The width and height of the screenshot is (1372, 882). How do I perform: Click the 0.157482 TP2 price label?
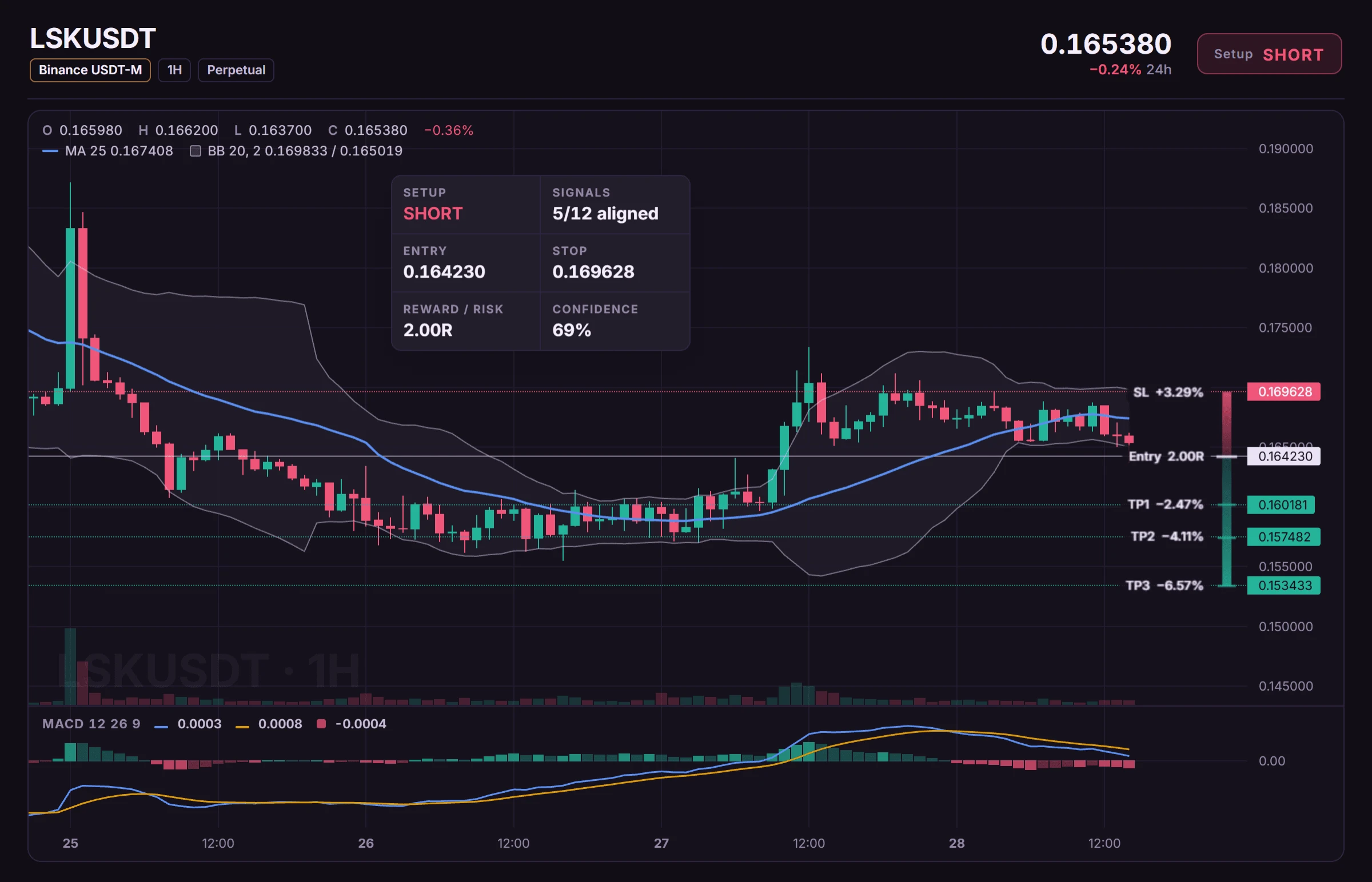pos(1284,536)
